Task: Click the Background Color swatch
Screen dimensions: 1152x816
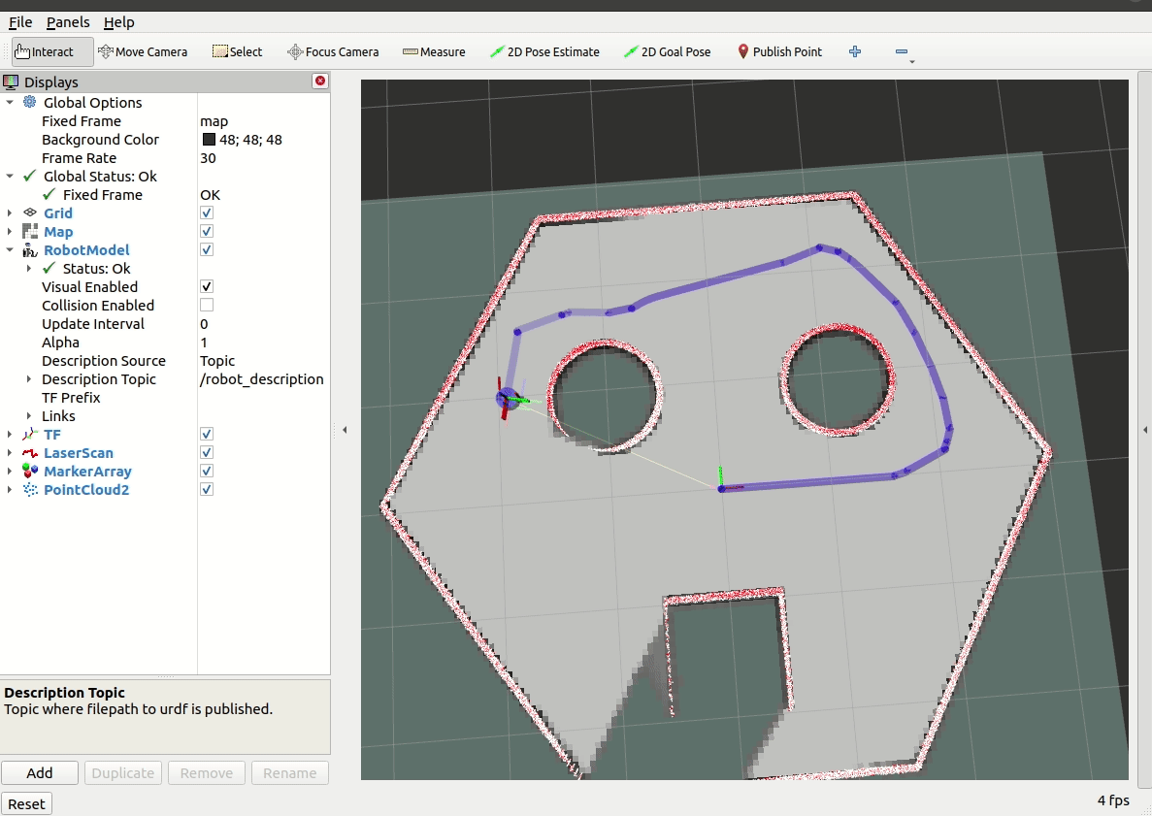Action: tap(209, 140)
